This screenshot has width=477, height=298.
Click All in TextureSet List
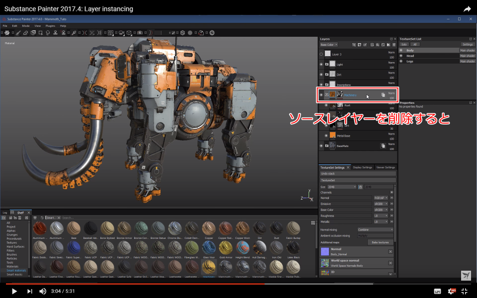pos(415,44)
